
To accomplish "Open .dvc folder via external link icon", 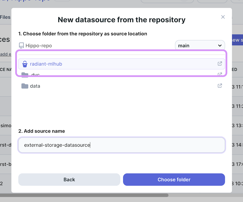I will click(220, 74).
